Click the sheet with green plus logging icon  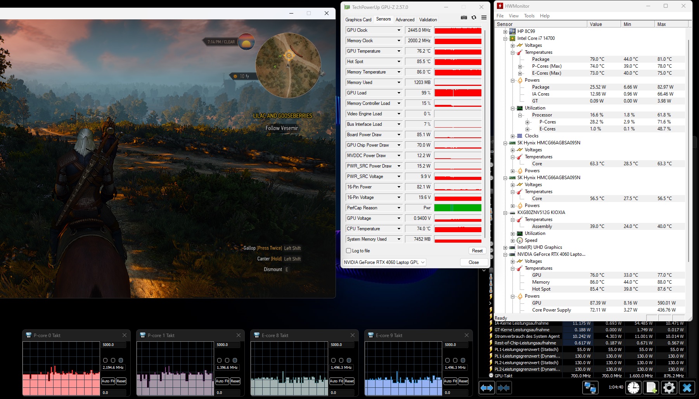[x=651, y=387]
